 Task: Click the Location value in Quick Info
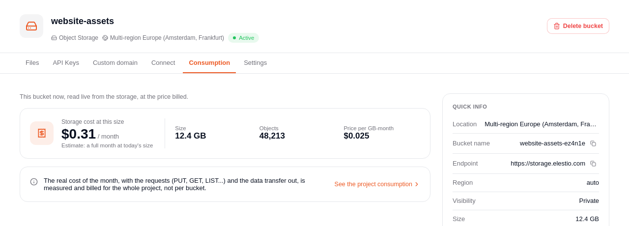pyautogui.click(x=542, y=124)
